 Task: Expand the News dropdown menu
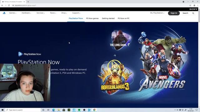[53, 13]
